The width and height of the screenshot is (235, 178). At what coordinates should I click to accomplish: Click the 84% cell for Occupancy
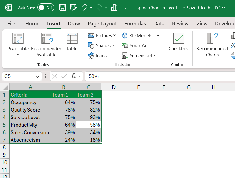64,102
